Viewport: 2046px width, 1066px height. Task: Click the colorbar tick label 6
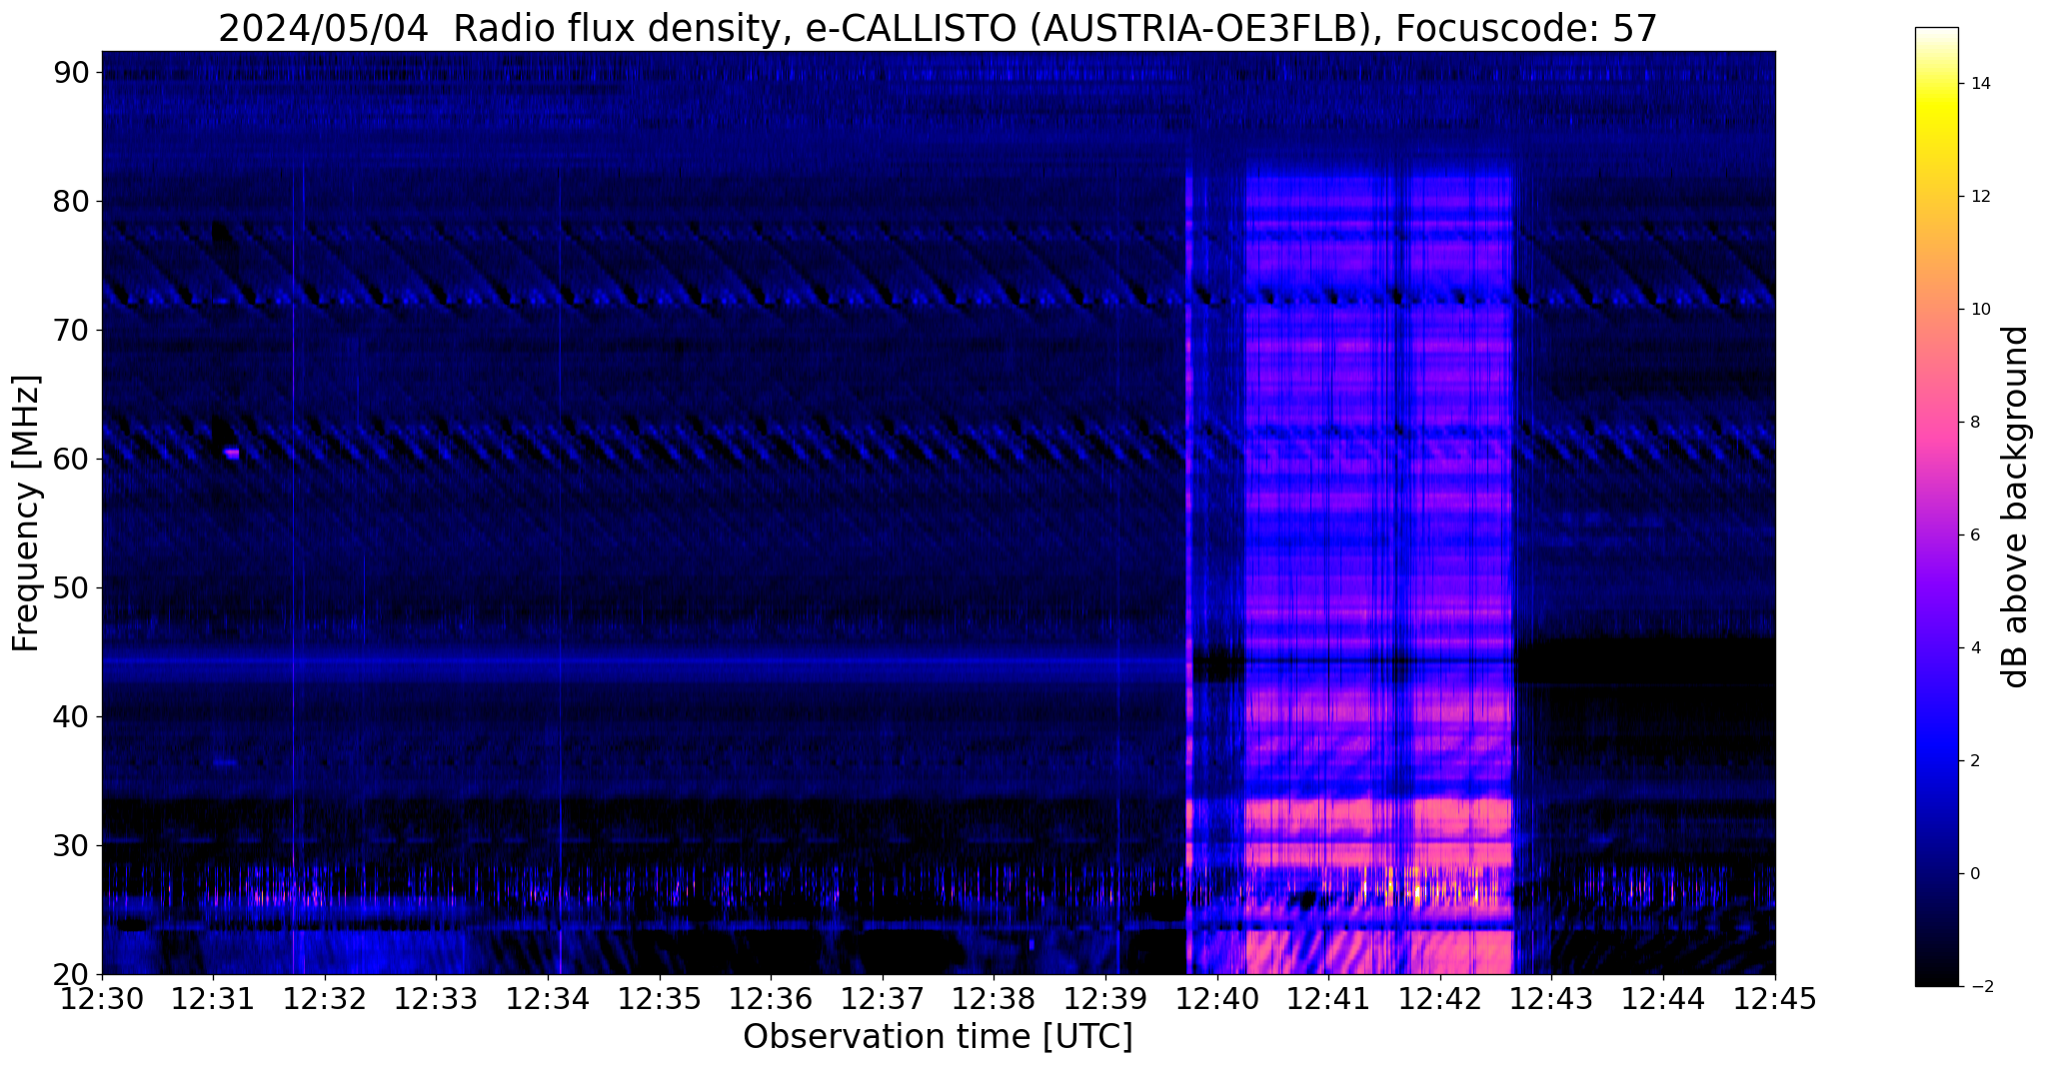click(x=1974, y=535)
